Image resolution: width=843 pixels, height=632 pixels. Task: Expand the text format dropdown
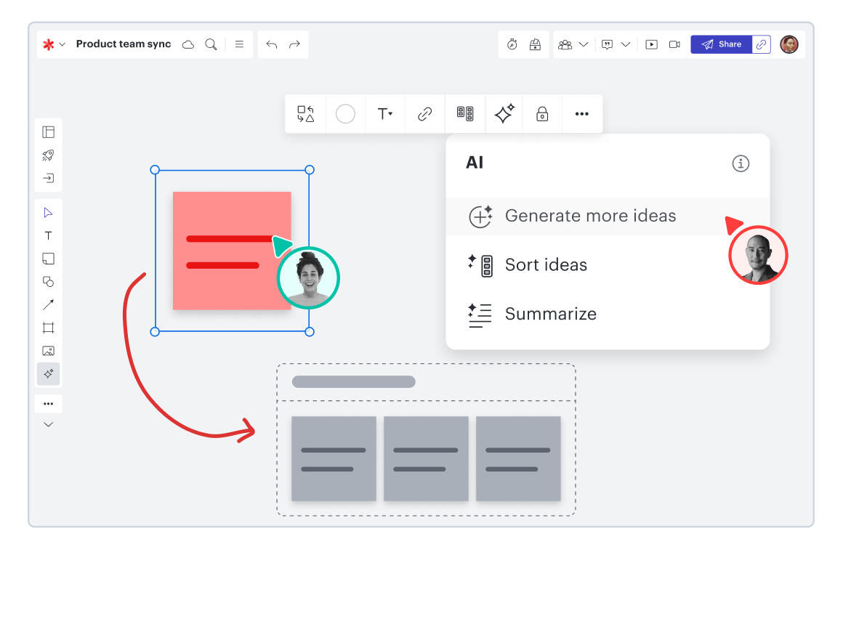tap(385, 114)
